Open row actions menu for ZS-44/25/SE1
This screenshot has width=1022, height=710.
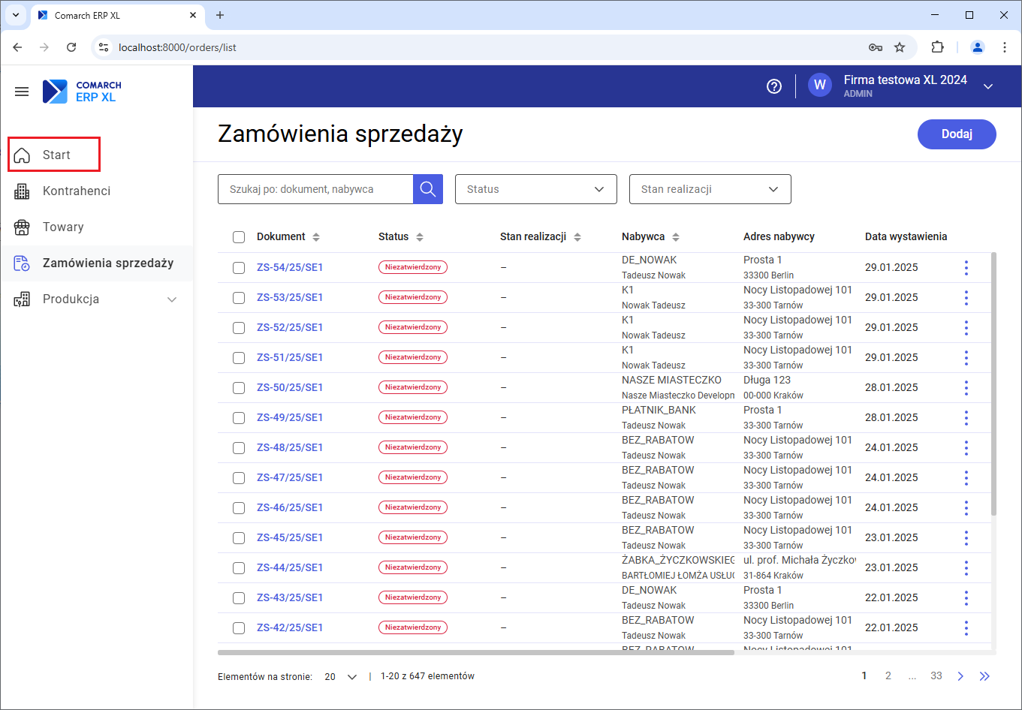point(966,567)
